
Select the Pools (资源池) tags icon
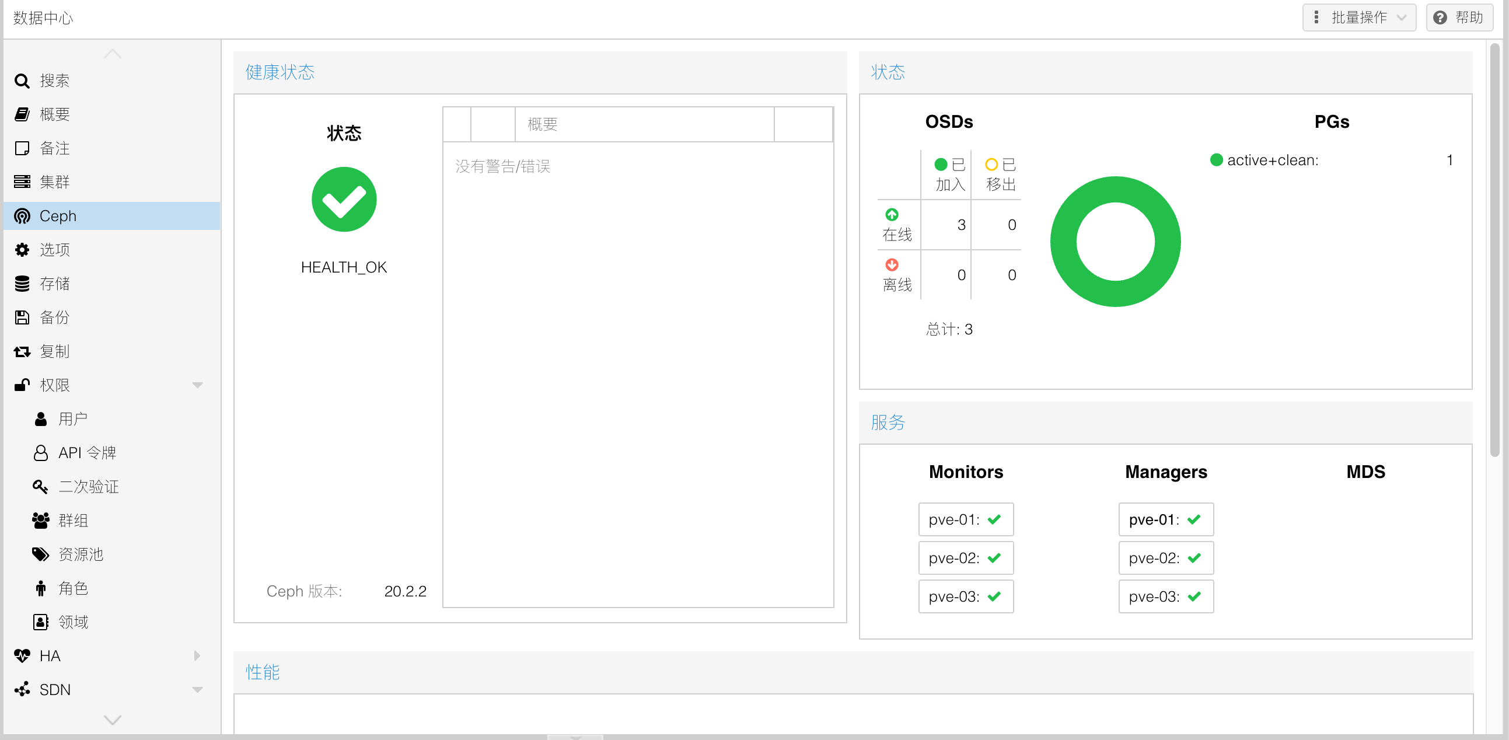40,554
